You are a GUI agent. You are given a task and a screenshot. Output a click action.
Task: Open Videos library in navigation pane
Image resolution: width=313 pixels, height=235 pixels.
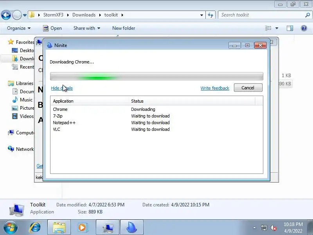23,116
